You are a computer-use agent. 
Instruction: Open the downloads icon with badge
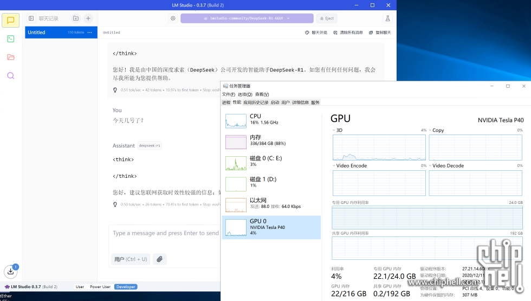coord(11,271)
